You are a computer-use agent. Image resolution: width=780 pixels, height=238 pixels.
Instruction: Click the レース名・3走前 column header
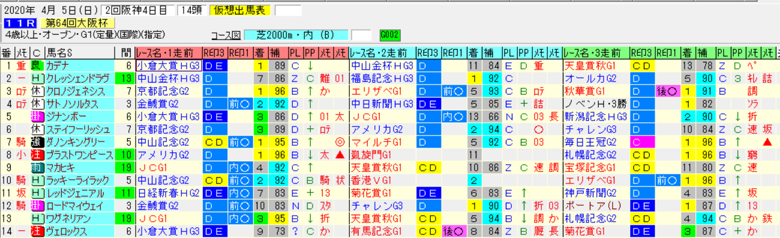pyautogui.click(x=596, y=52)
